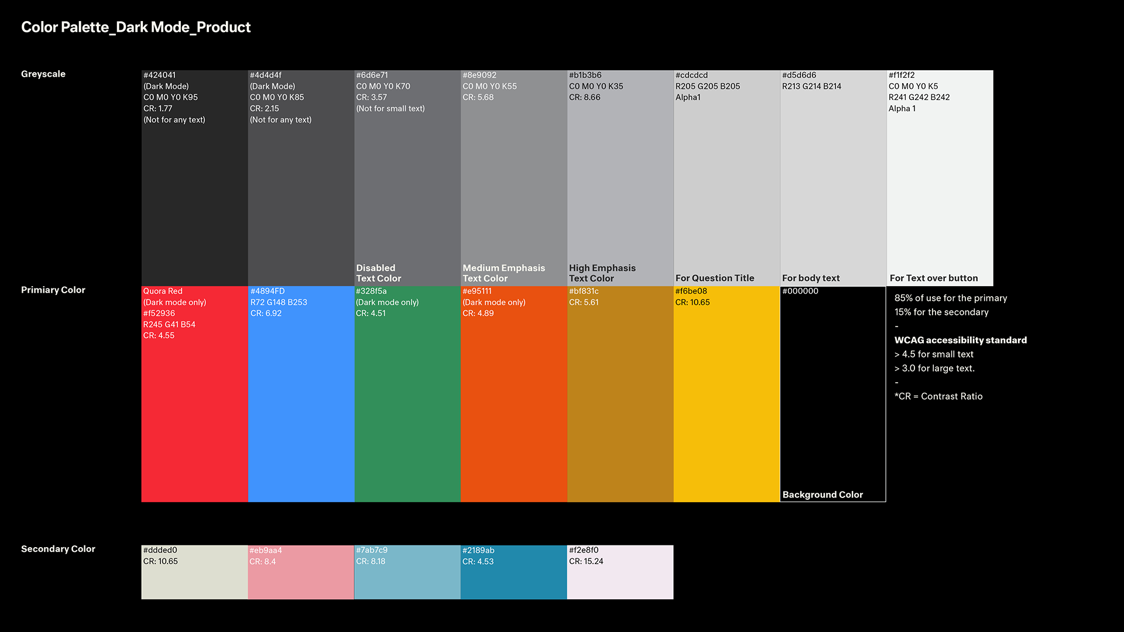Choose the pink #eb9aa4 secondary swatch
1124x632 pixels.
[301, 579]
